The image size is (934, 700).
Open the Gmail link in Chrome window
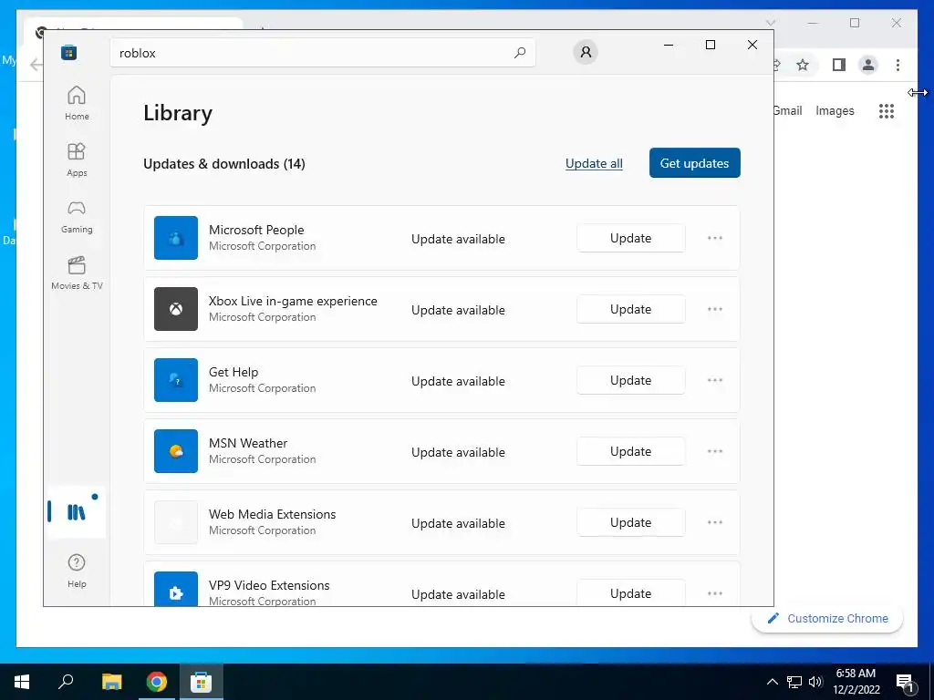[788, 110]
